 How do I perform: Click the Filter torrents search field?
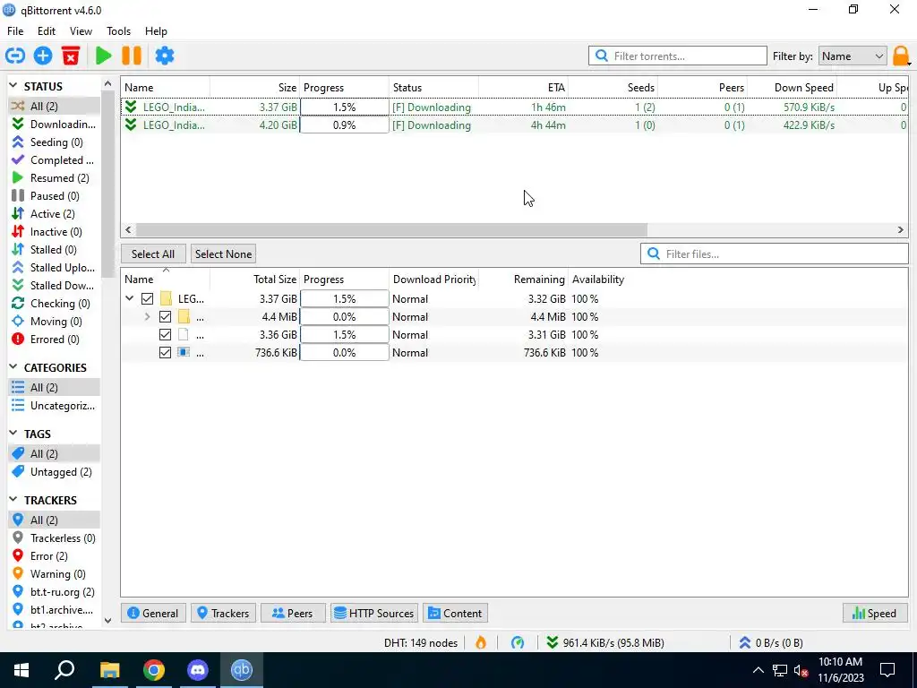pos(678,56)
